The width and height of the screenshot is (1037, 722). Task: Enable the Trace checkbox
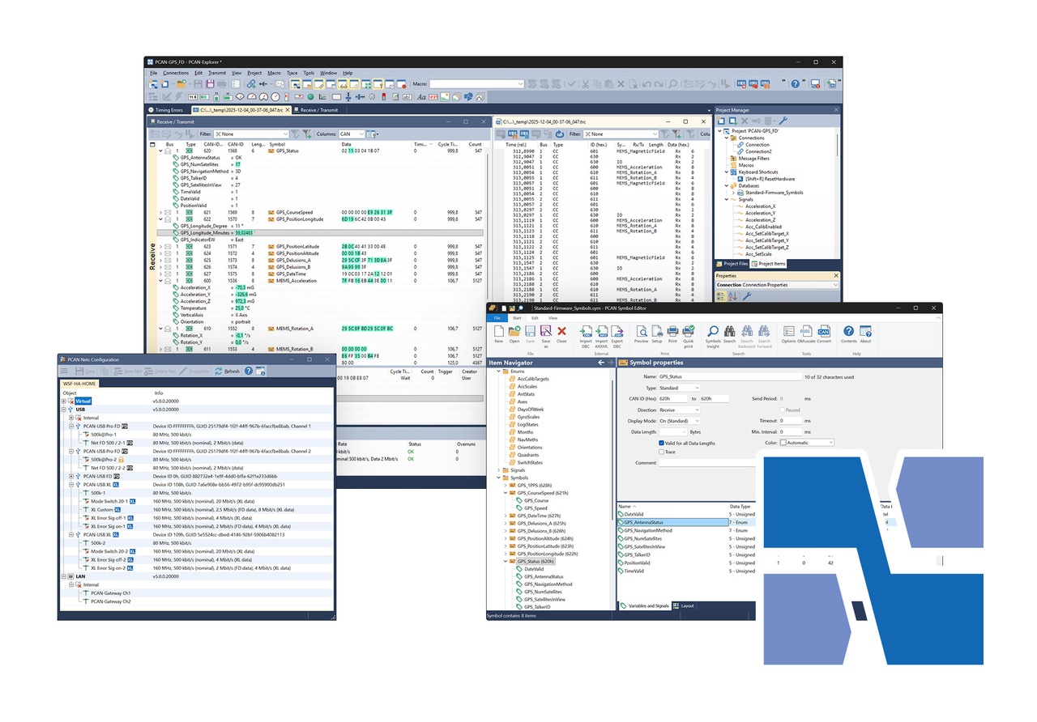[661, 452]
